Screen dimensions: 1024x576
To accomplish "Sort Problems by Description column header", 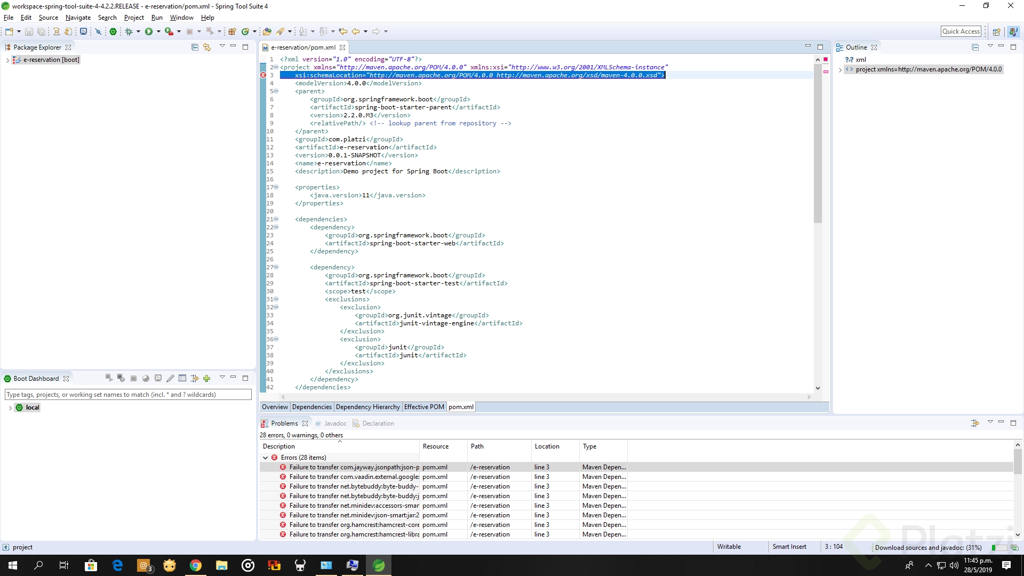I will [x=339, y=446].
